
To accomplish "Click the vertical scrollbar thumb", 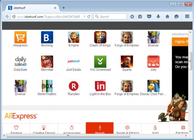I will [190, 61].
